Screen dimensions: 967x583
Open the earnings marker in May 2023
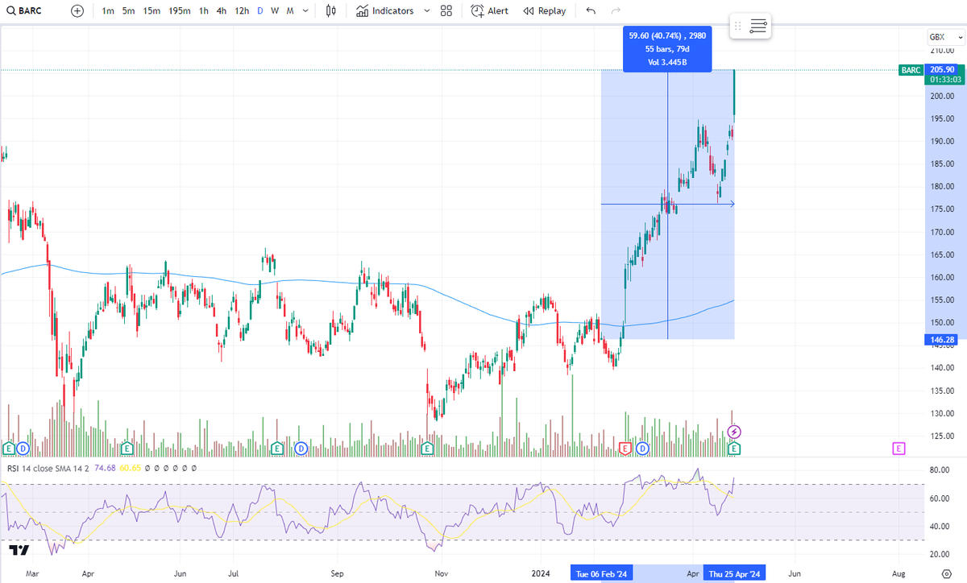point(127,447)
